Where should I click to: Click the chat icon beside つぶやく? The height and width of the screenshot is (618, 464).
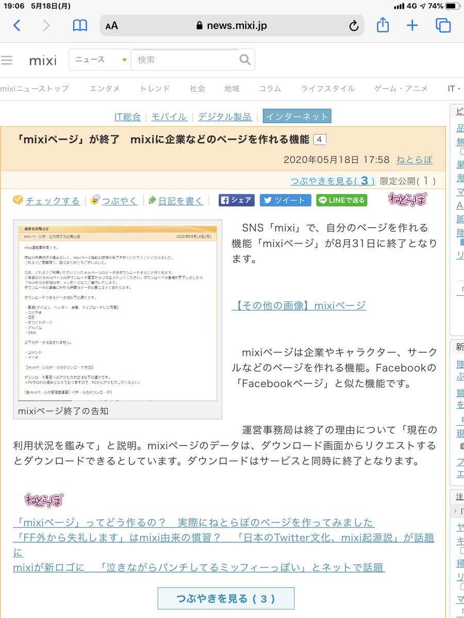(x=94, y=200)
